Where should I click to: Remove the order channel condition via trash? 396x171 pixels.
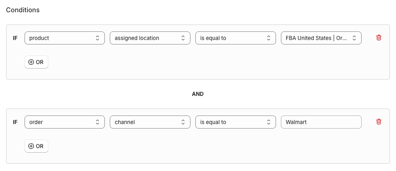tap(379, 122)
